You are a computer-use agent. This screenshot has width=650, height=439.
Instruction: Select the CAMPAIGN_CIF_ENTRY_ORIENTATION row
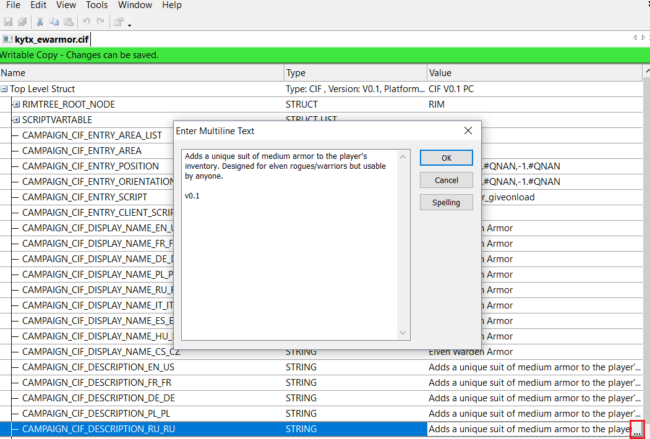98,182
